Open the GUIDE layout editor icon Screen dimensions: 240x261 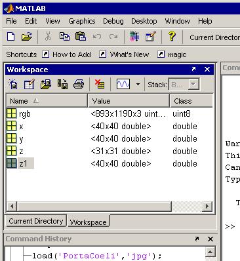(x=151, y=37)
